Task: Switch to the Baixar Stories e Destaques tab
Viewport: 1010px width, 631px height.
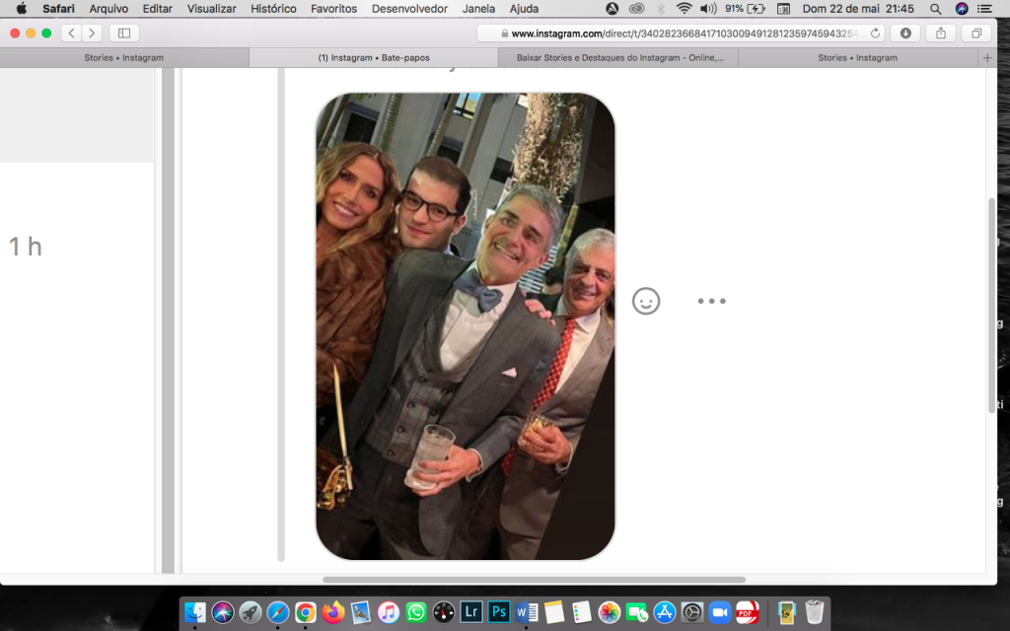Action: click(619, 58)
